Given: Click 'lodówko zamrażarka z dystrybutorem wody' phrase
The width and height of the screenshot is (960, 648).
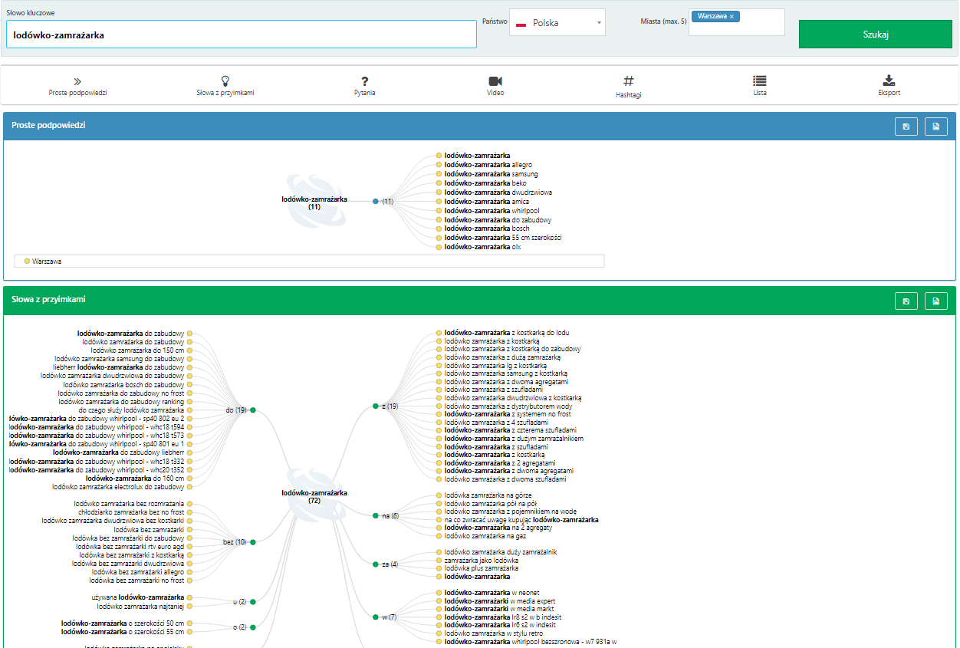Looking at the screenshot, I should tap(508, 406).
